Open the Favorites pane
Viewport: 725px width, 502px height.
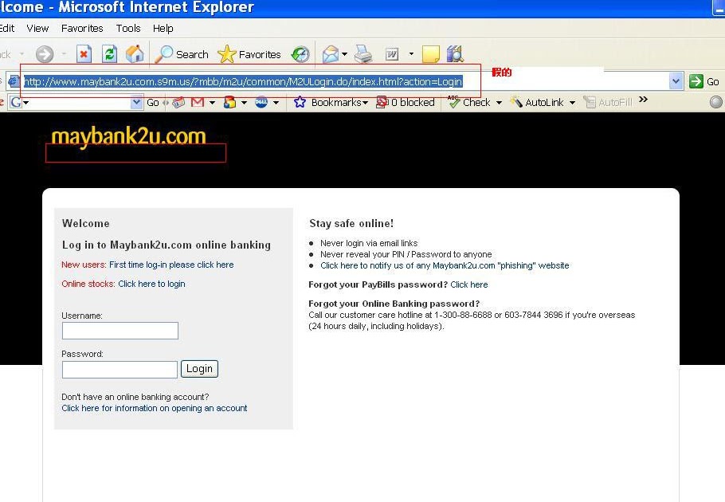pyautogui.click(x=249, y=54)
